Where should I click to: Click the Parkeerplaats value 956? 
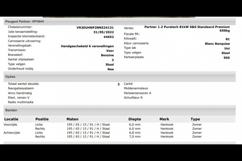pos(227,57)
